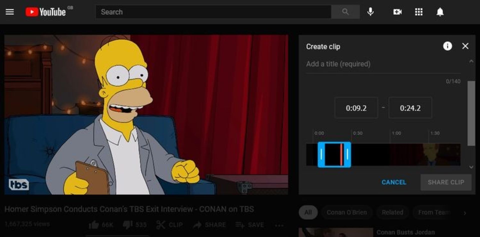
Task: Click the Homer Simpson video player
Action: (x=146, y=115)
